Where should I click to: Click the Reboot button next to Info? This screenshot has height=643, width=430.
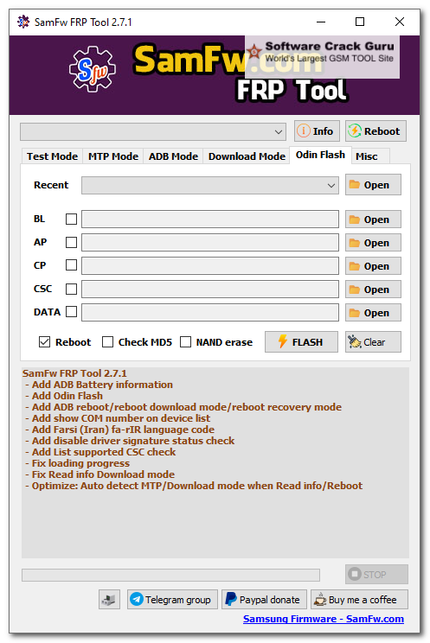375,131
